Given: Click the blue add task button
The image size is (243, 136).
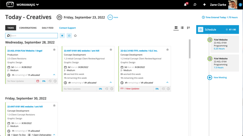Looking at the screenshot, I should tap(62, 35).
